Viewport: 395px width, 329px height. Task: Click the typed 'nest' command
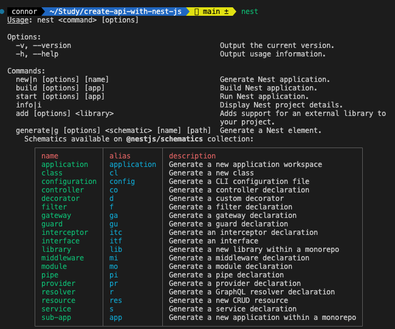point(249,12)
